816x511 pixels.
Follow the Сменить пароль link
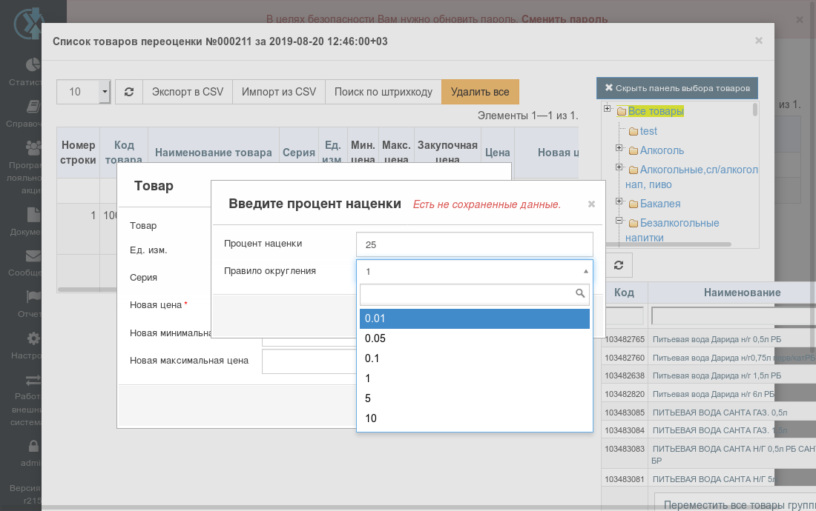coord(565,19)
